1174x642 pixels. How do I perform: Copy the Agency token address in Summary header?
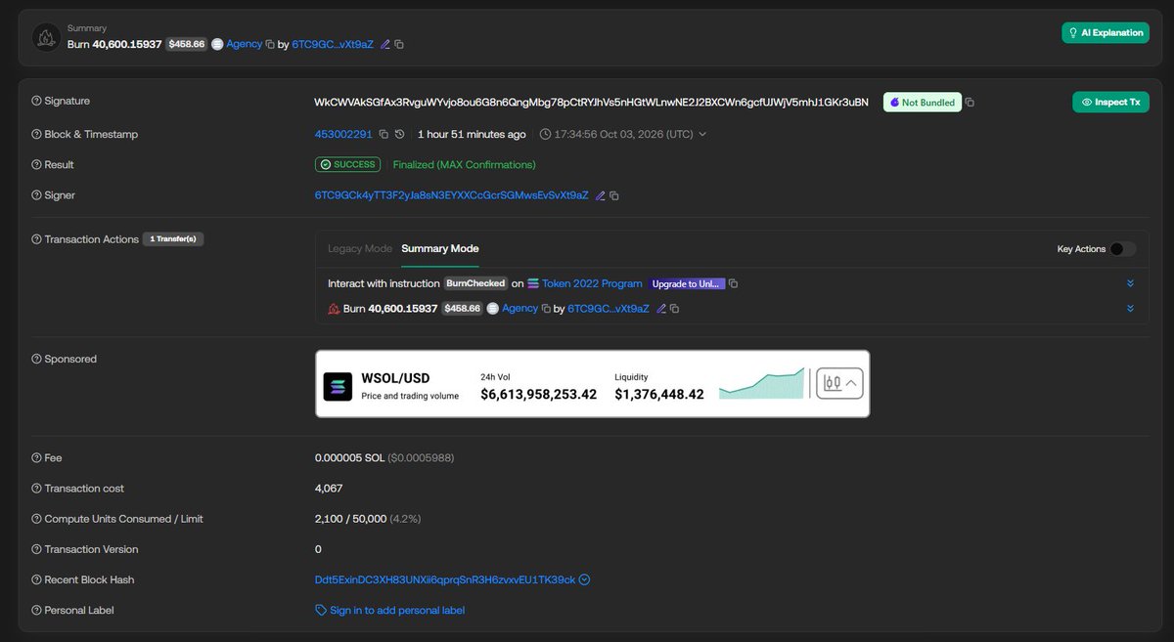(x=270, y=44)
